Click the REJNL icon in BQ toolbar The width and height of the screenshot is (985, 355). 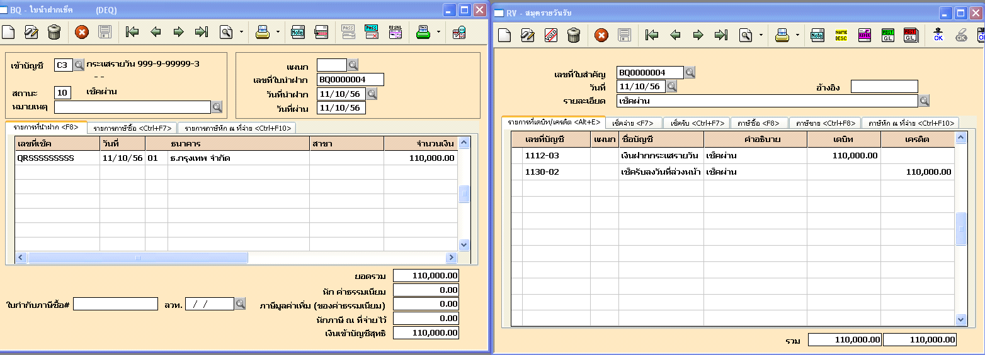396,32
